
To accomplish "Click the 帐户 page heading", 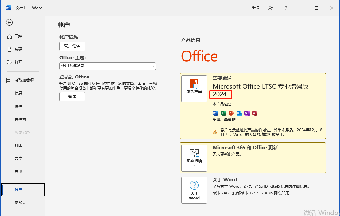I will click(x=64, y=24).
